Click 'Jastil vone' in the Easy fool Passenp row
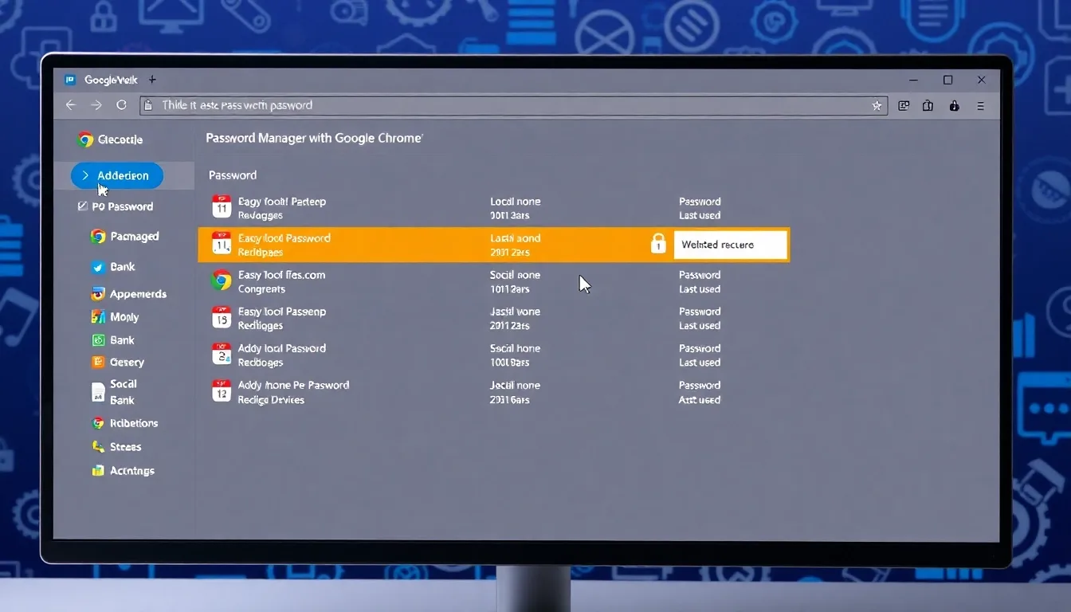This screenshot has width=1071, height=612. (x=515, y=312)
